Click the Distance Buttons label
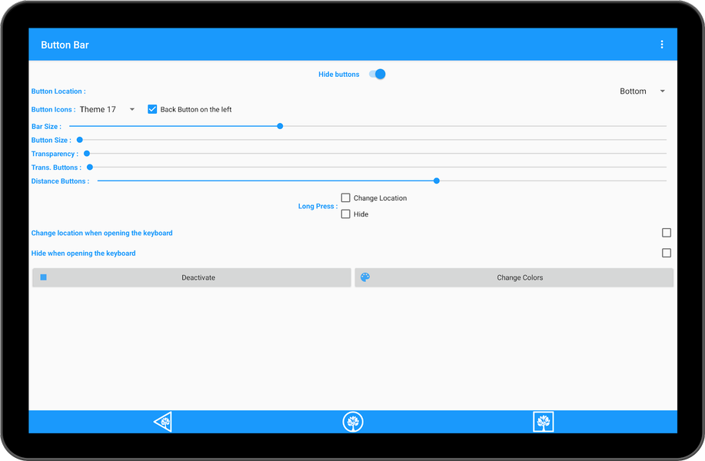 click(x=60, y=181)
